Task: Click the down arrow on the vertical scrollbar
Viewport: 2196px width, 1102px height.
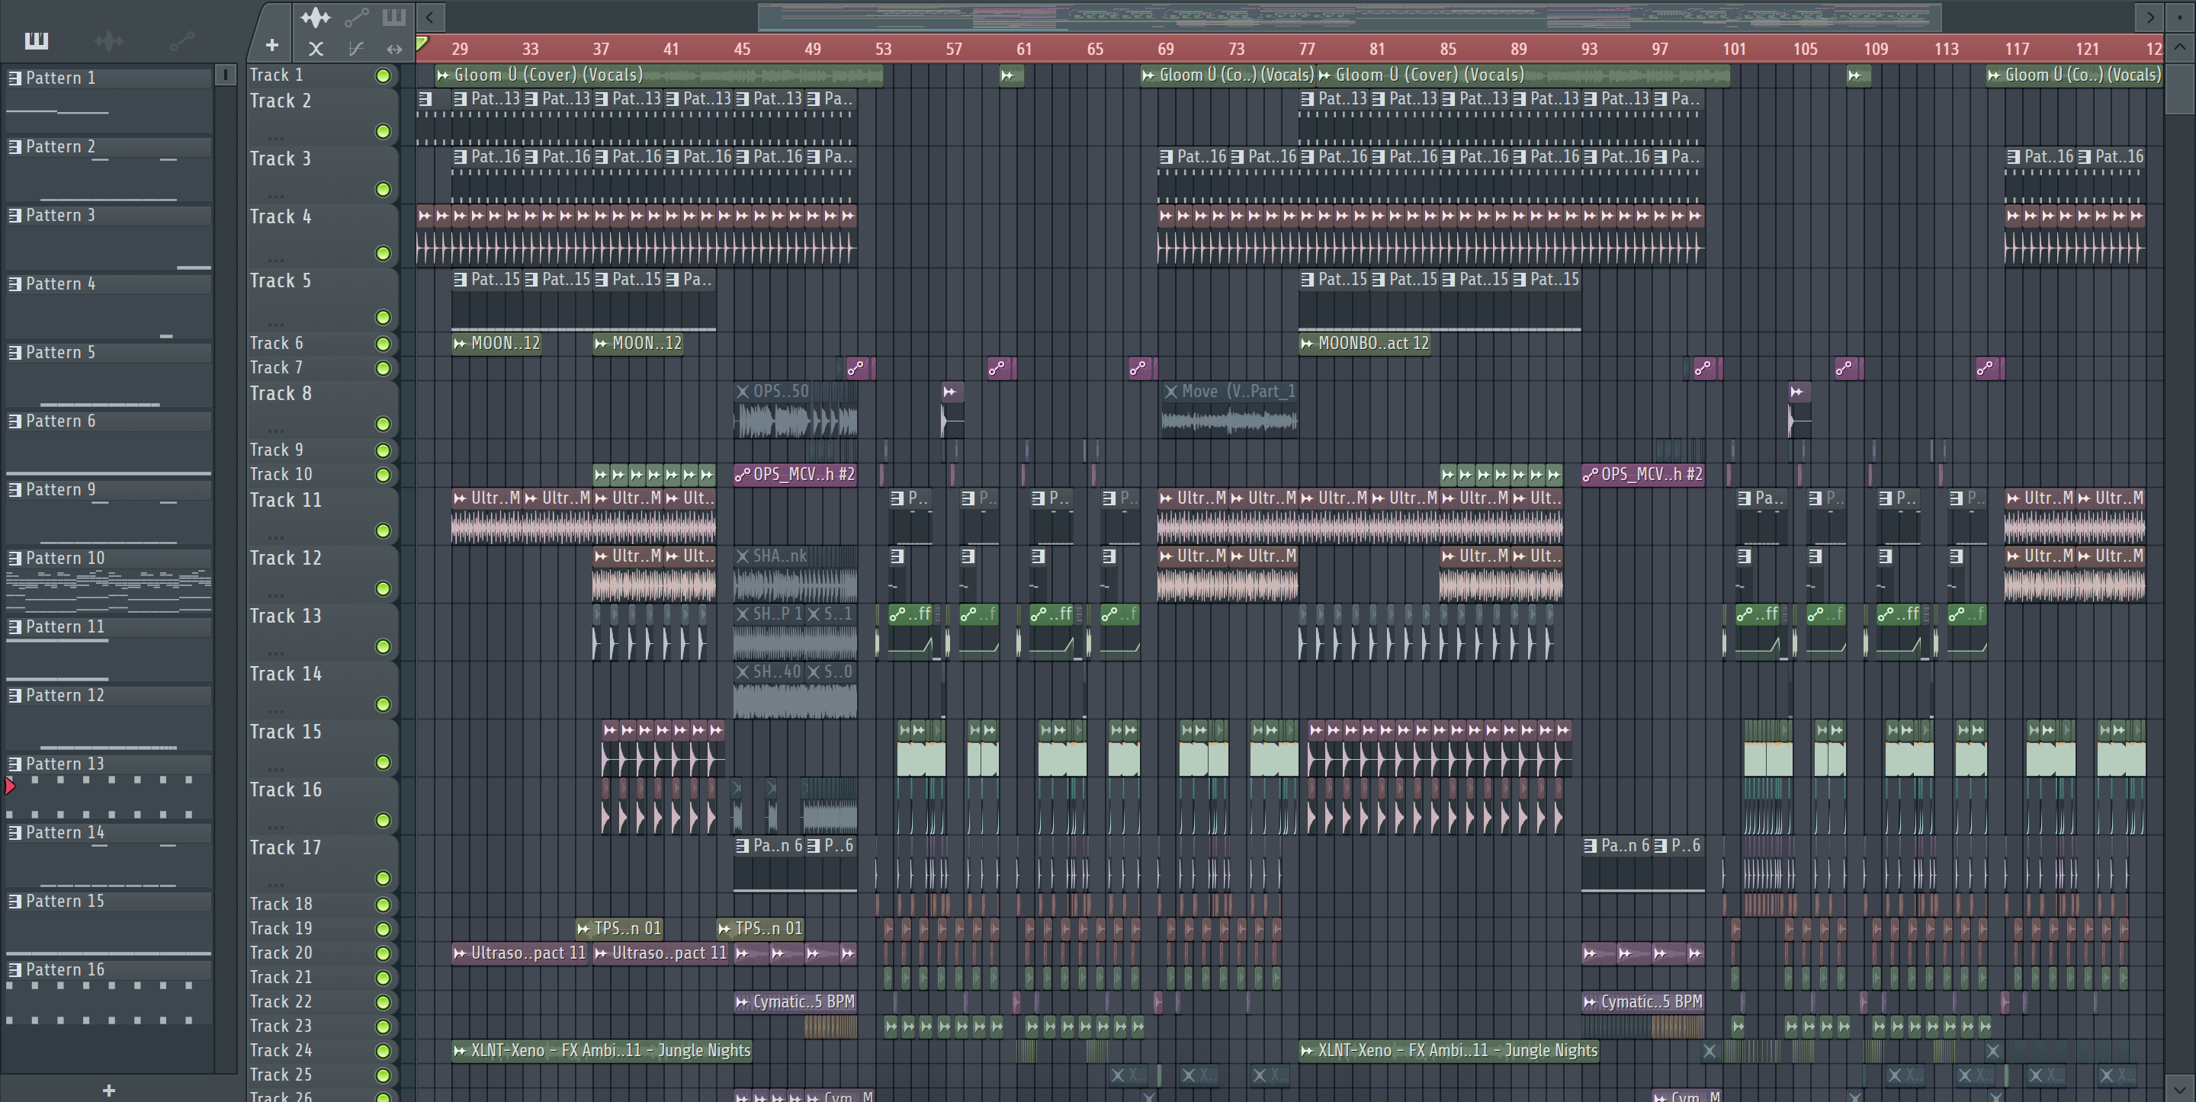Action: [2181, 1088]
